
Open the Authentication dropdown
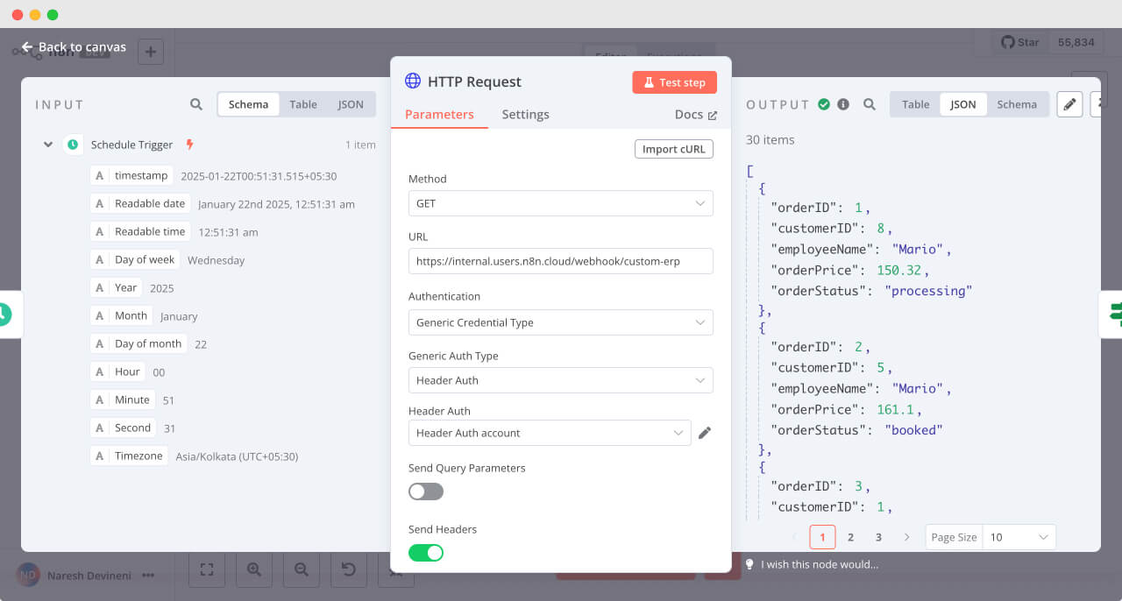[561, 322]
